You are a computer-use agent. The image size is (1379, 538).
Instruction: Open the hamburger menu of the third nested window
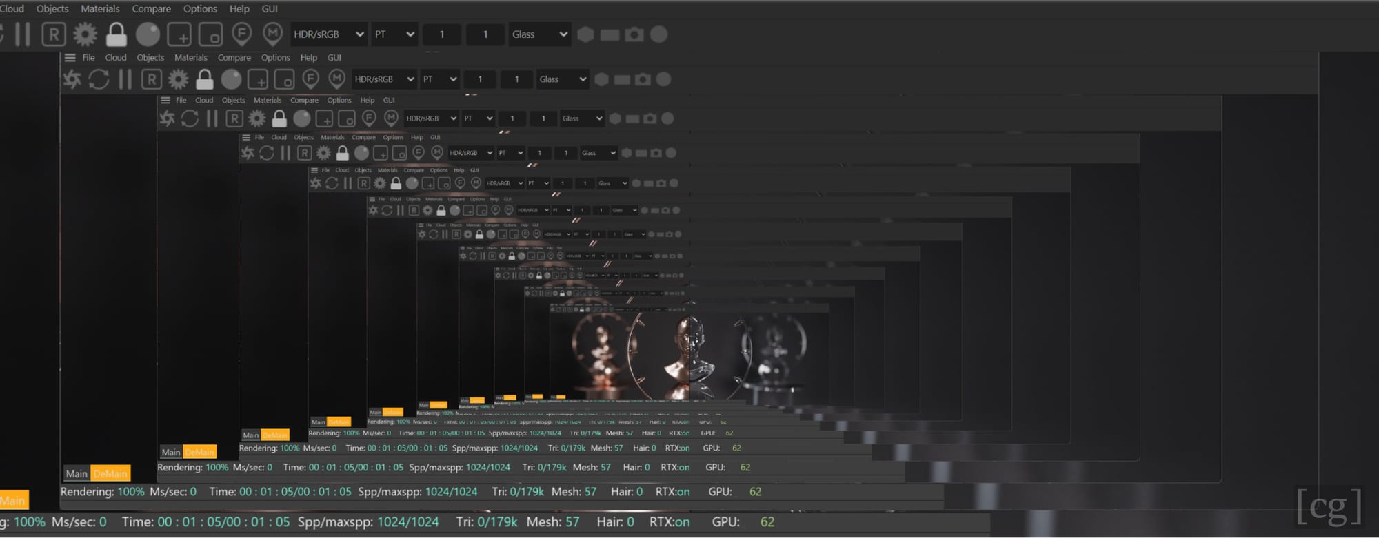(x=165, y=100)
